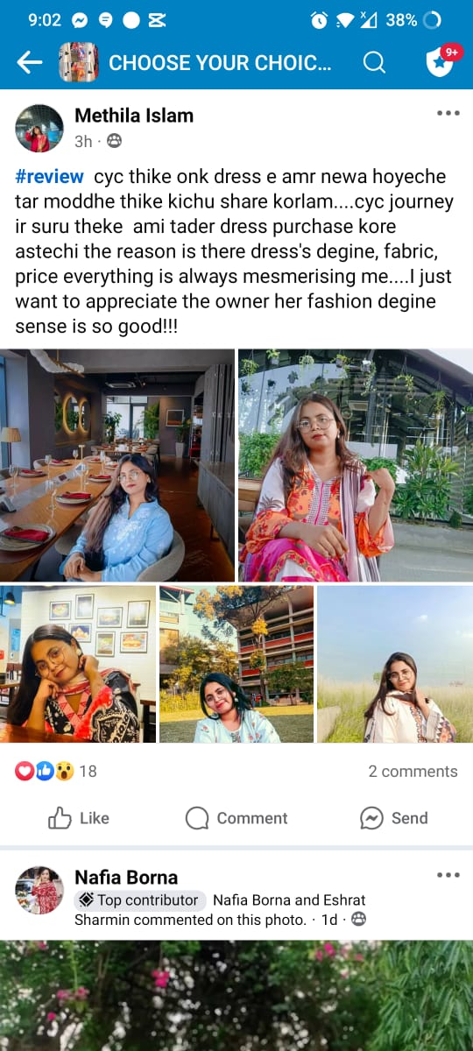Open three-dot menu on Nafia Borna's post
This screenshot has height=1051, width=473.
(448, 875)
